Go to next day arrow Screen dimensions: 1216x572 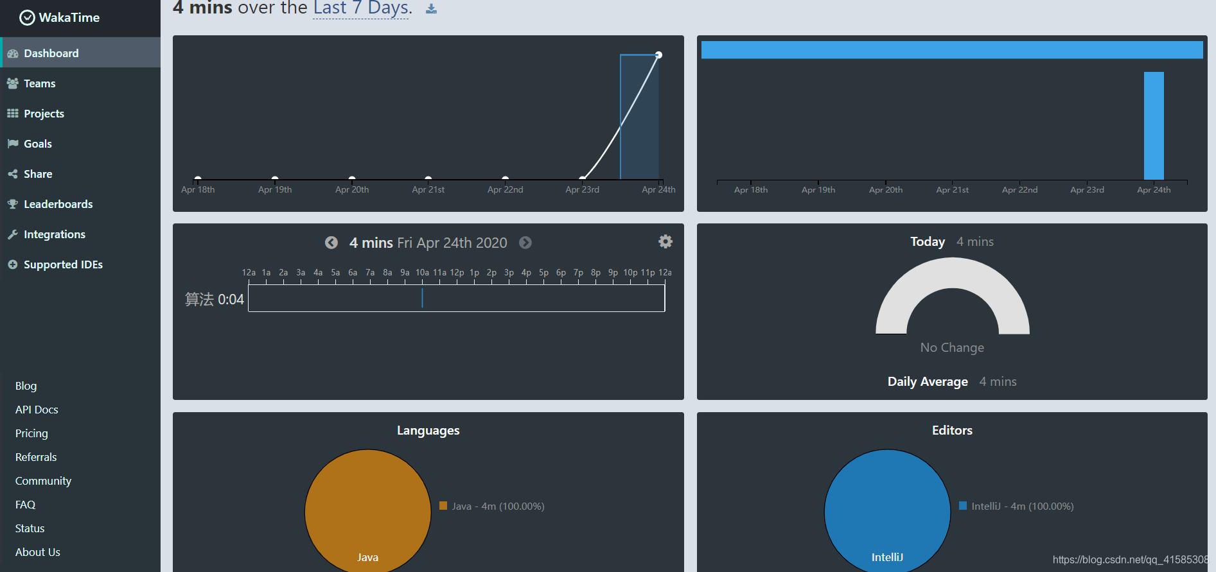525,243
